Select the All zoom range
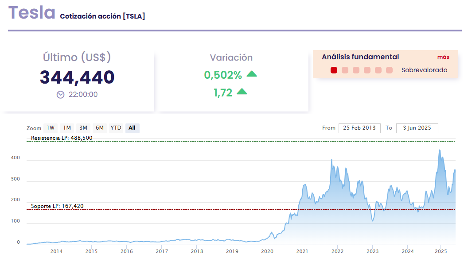 tap(132, 128)
